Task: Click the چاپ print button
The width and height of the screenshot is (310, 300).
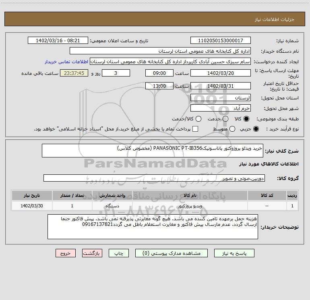Action: (119, 253)
